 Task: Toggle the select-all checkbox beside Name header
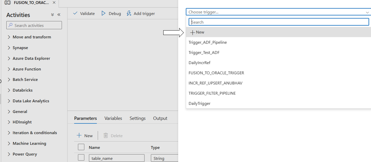point(81,147)
